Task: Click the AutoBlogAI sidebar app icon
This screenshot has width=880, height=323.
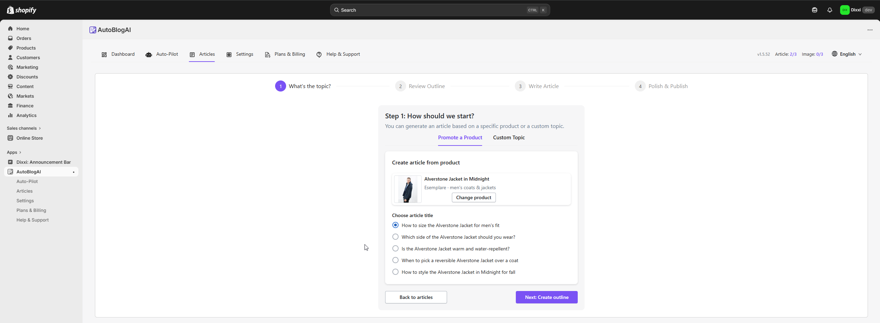Action: click(x=10, y=172)
